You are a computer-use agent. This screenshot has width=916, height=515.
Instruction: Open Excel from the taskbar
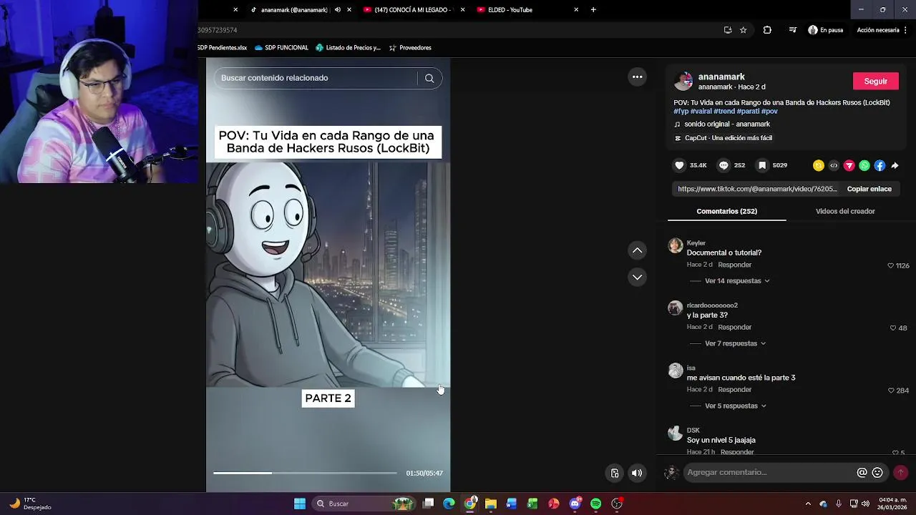pyautogui.click(x=532, y=504)
